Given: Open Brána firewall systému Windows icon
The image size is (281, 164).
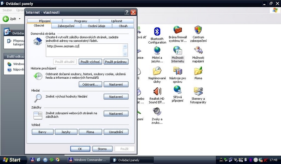Looking at the screenshot, I should point(178,31).
